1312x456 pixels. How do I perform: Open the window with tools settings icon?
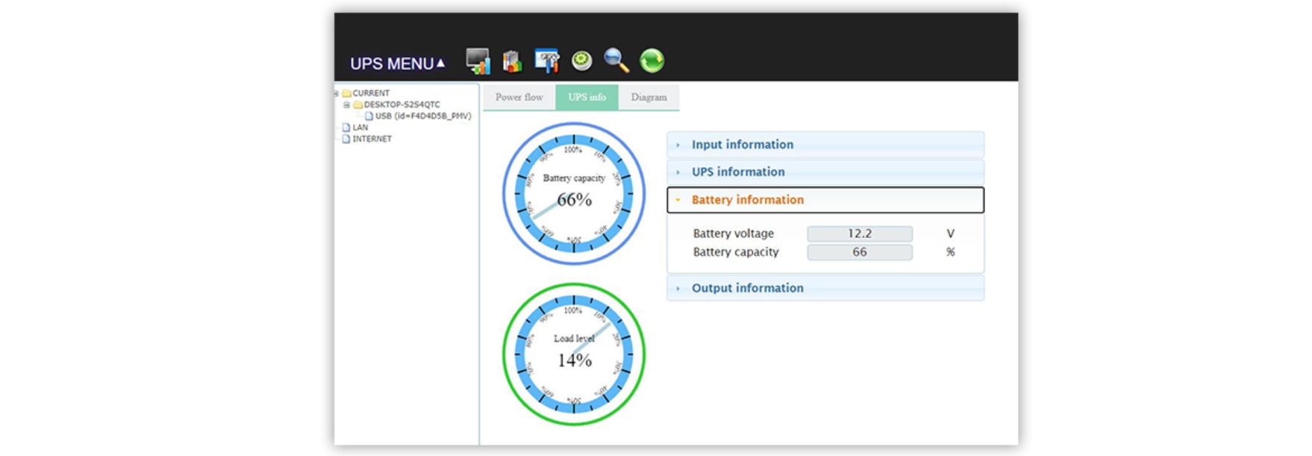tap(546, 61)
